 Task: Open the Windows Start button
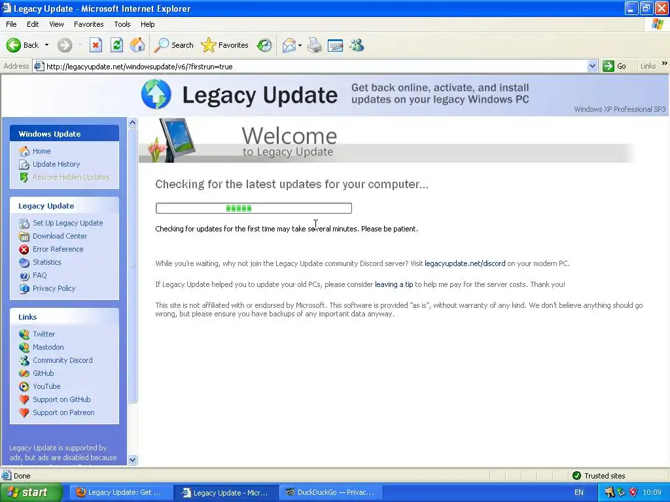point(31,492)
